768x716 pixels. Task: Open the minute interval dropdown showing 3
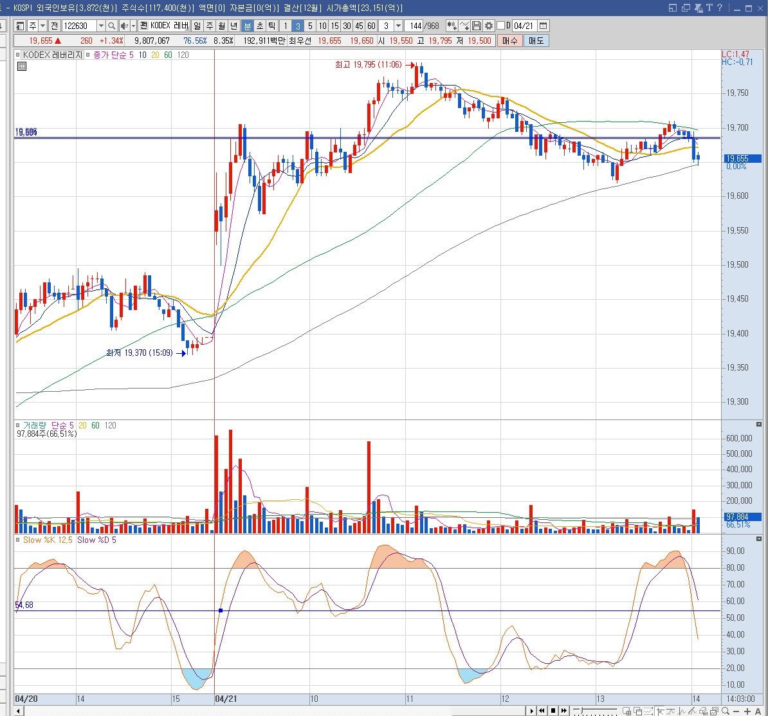click(x=398, y=26)
